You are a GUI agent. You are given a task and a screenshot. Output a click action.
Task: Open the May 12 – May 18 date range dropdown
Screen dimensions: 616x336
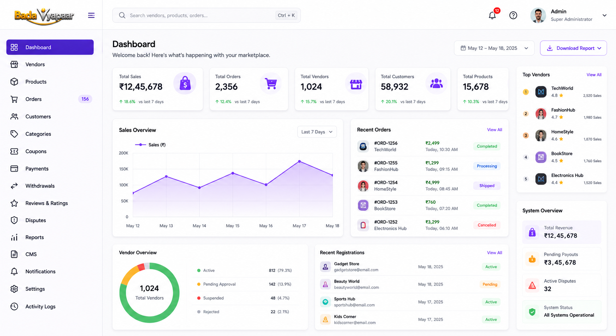pyautogui.click(x=494, y=48)
